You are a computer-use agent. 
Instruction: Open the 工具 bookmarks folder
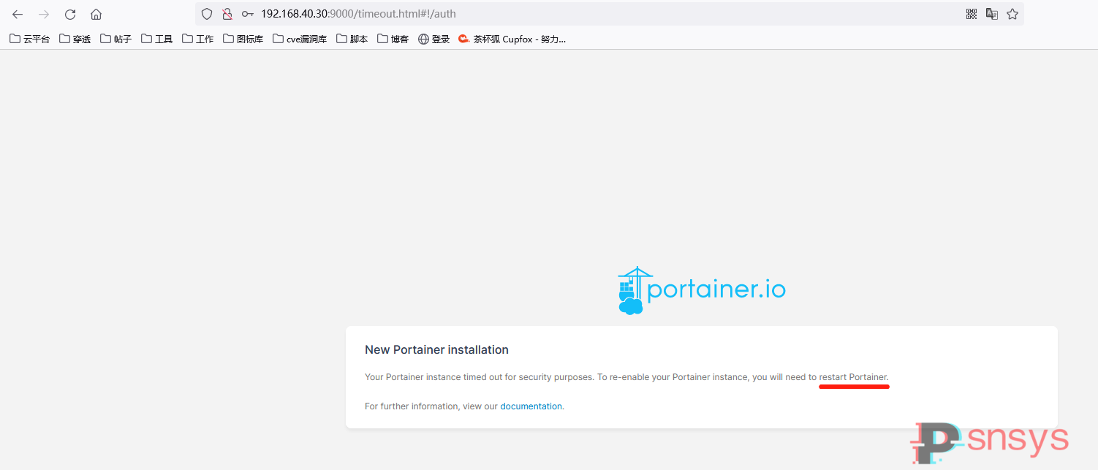pos(156,39)
